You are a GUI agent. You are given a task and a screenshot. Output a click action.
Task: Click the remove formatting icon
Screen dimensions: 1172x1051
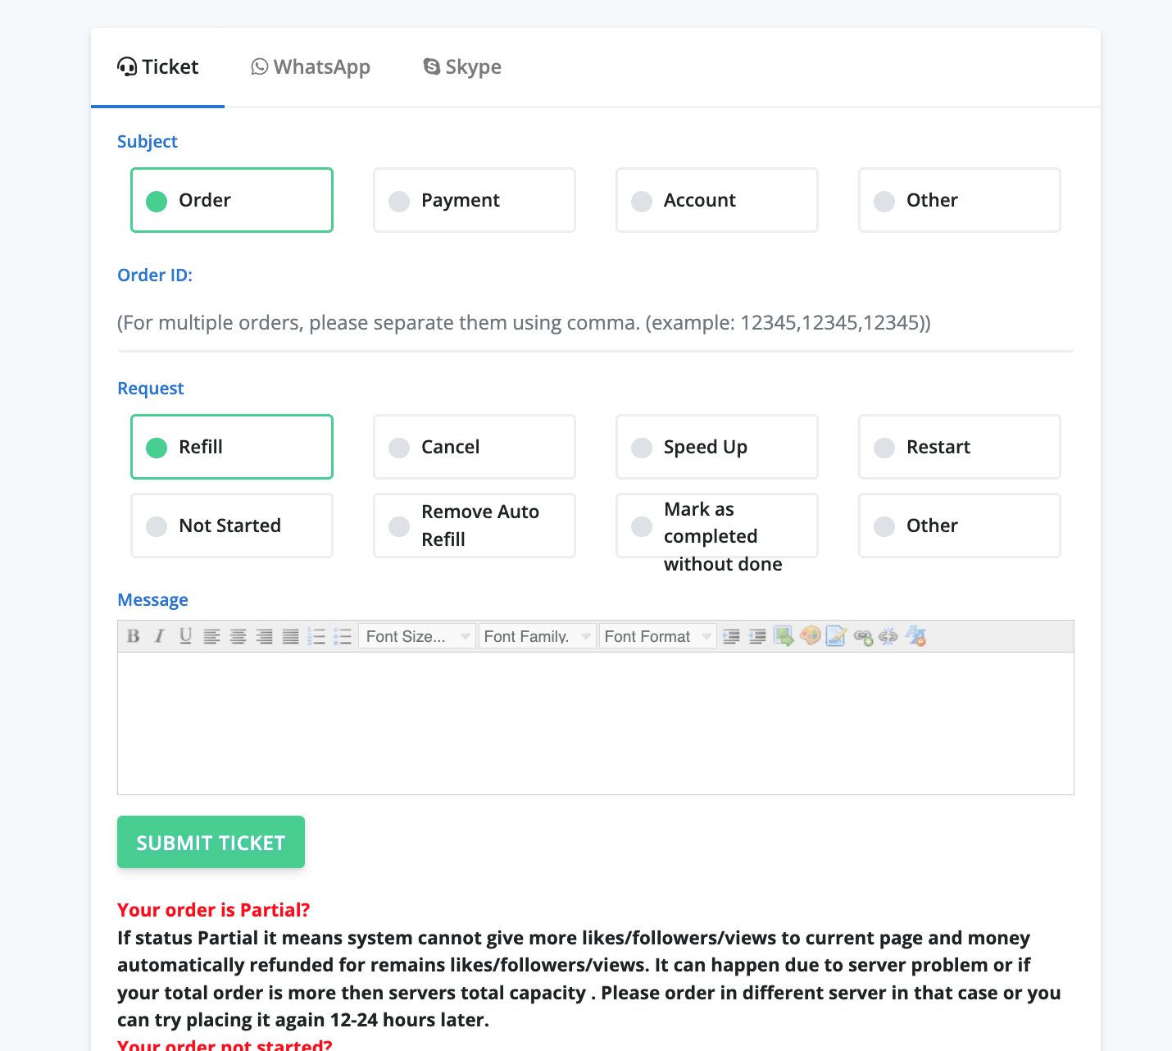click(x=915, y=636)
